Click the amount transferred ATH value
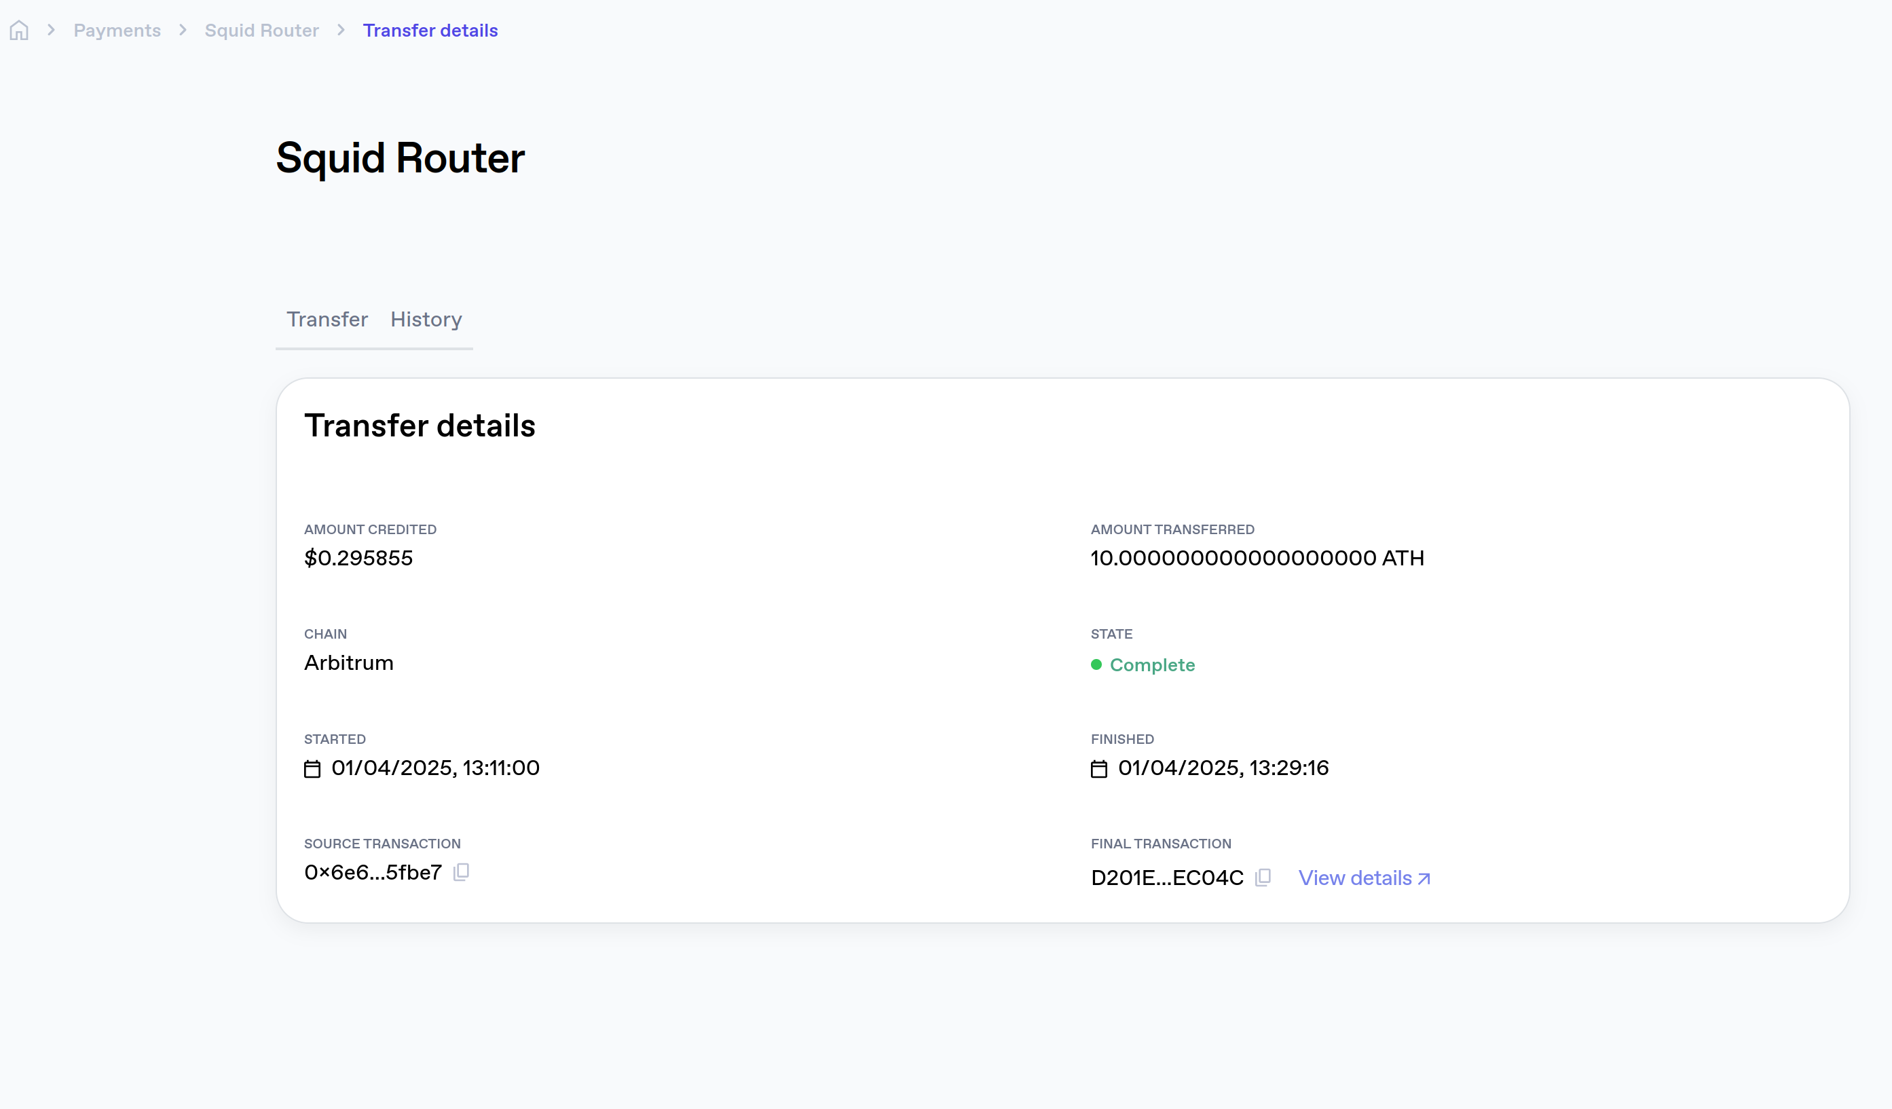1892x1109 pixels. [1257, 558]
